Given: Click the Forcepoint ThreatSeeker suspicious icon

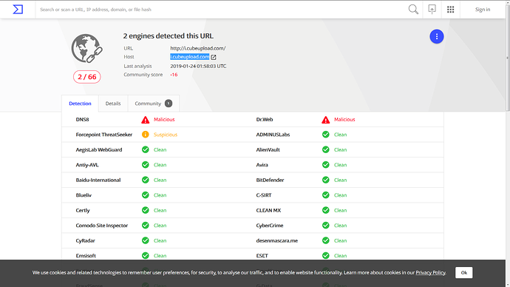Looking at the screenshot, I should tap(146, 135).
